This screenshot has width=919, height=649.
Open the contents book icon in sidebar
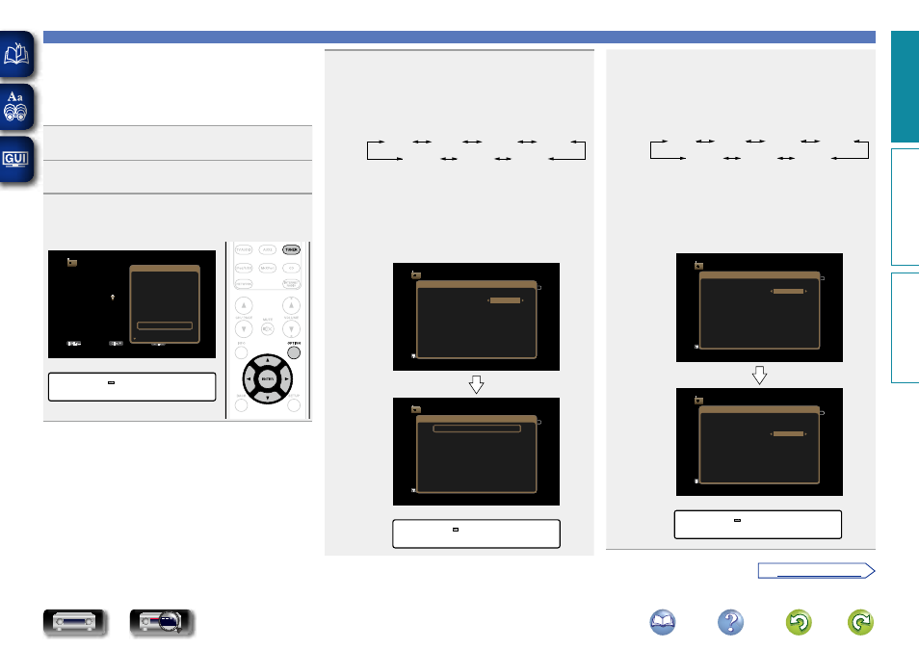click(x=16, y=55)
